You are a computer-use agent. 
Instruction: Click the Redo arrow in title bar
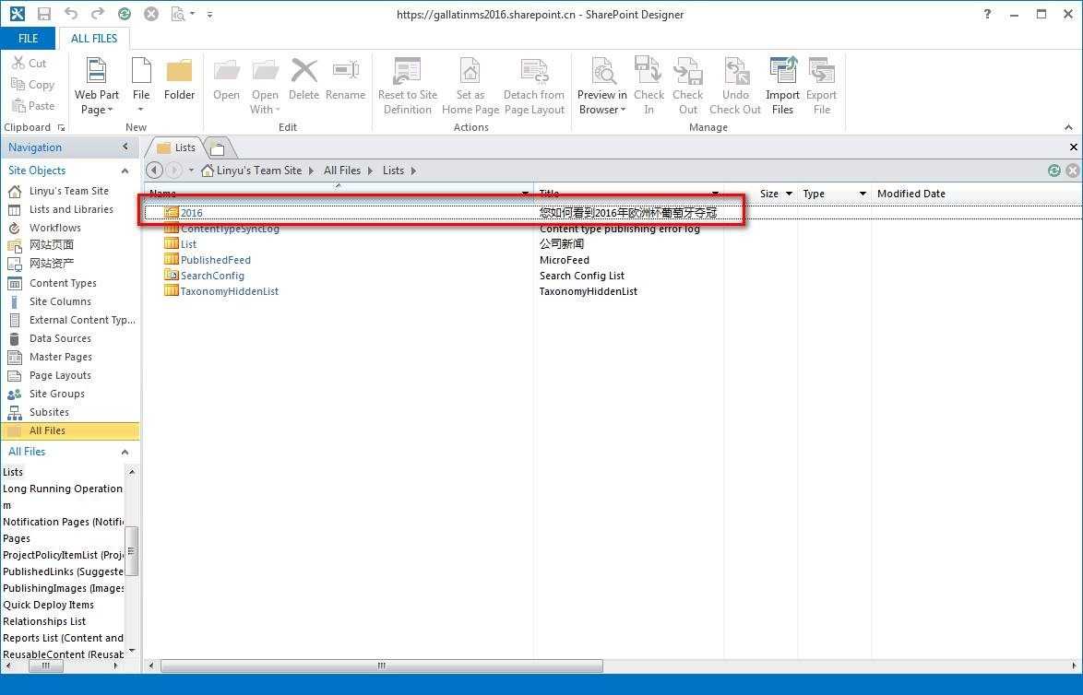click(98, 14)
